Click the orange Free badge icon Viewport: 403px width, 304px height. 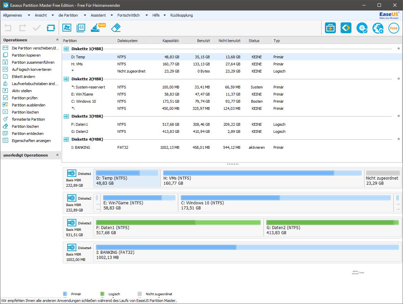(394, 28)
